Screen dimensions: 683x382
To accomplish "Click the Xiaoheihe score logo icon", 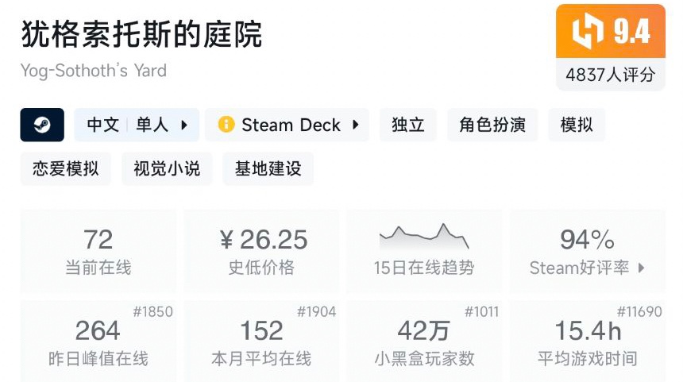I will [588, 32].
